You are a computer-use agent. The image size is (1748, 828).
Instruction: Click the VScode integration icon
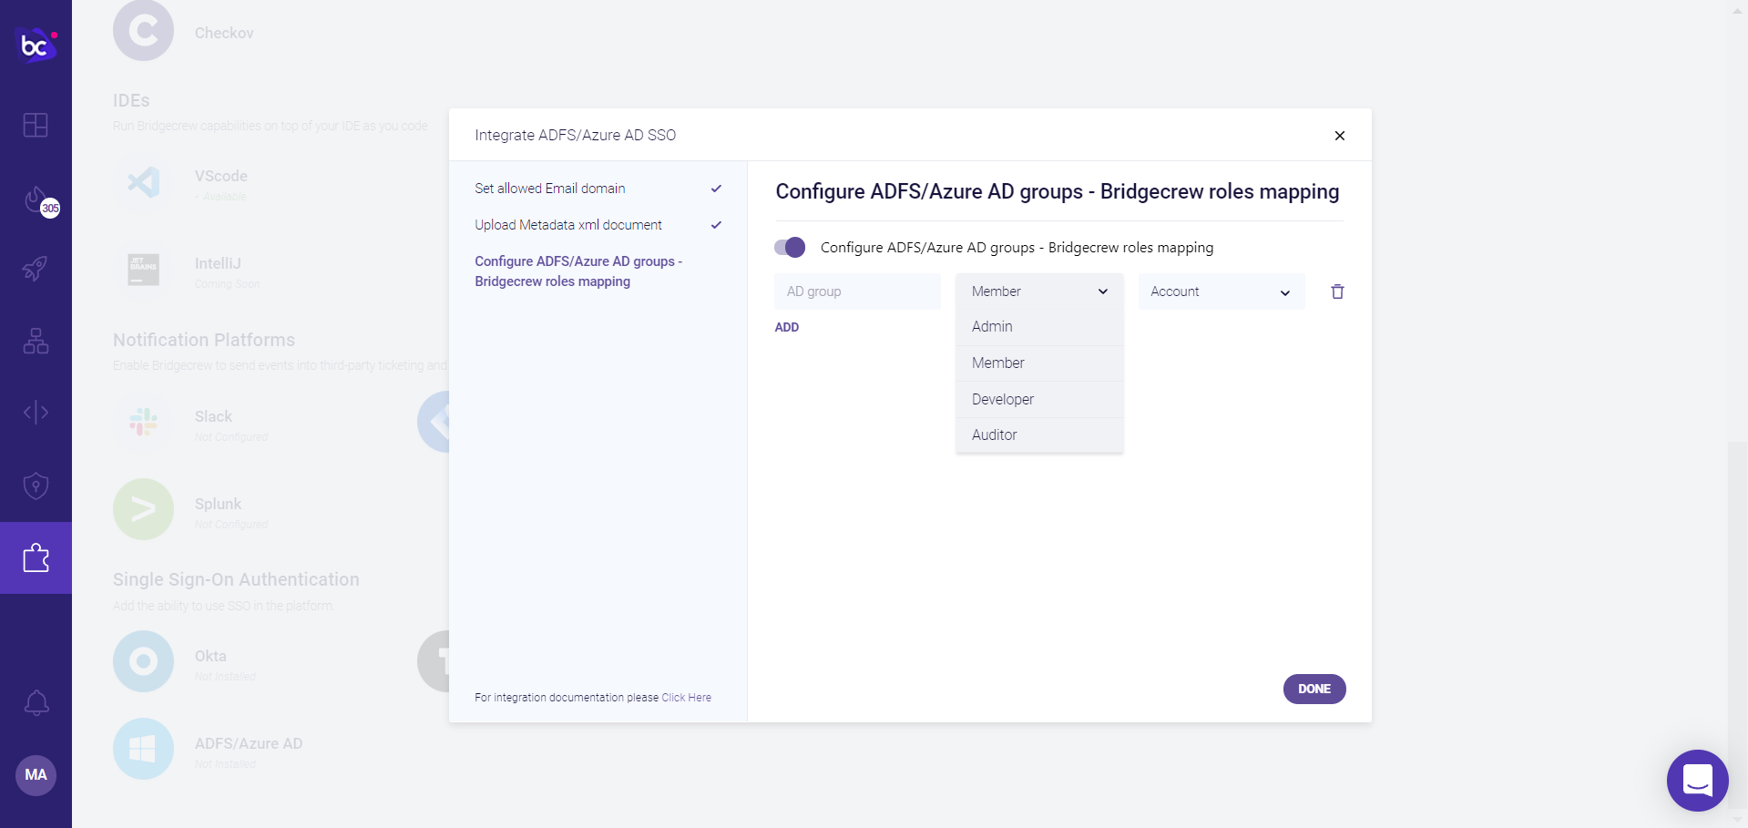(x=143, y=182)
